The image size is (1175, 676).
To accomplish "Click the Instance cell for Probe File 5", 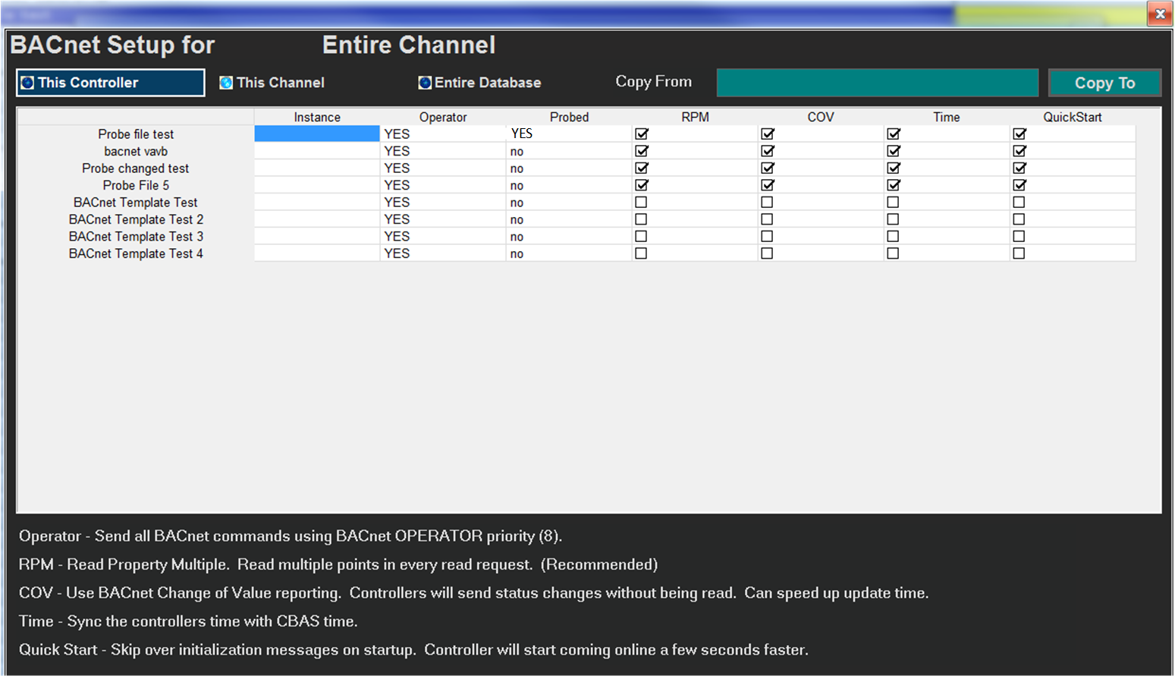I will pyautogui.click(x=317, y=185).
